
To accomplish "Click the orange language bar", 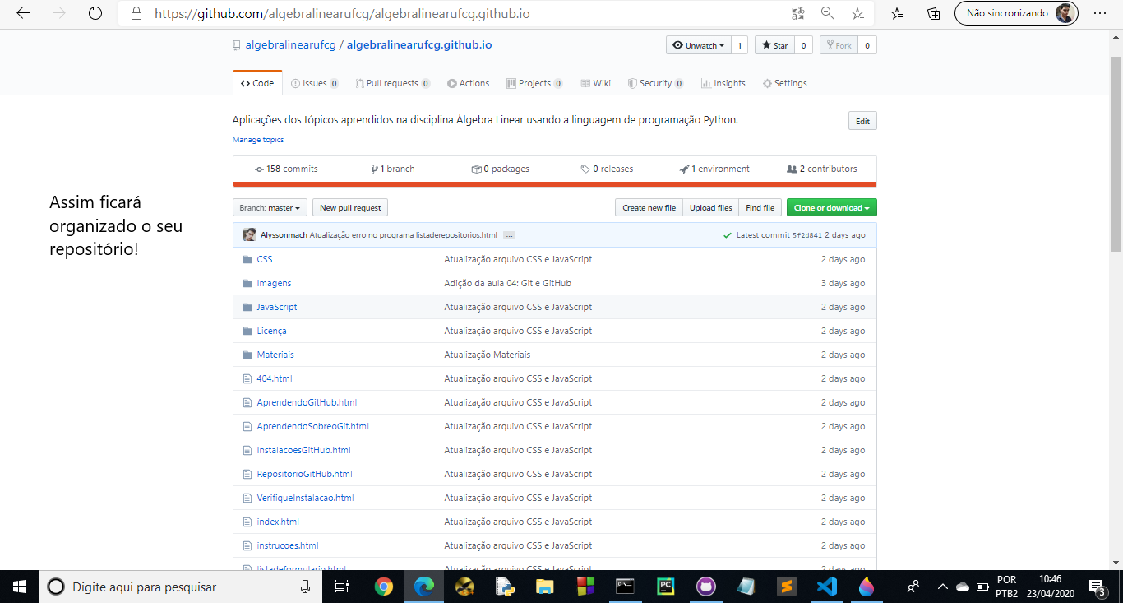I will coord(554,184).
